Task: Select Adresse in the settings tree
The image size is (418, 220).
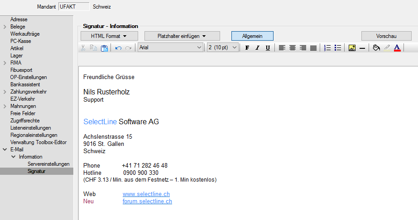Action: [x=19, y=19]
